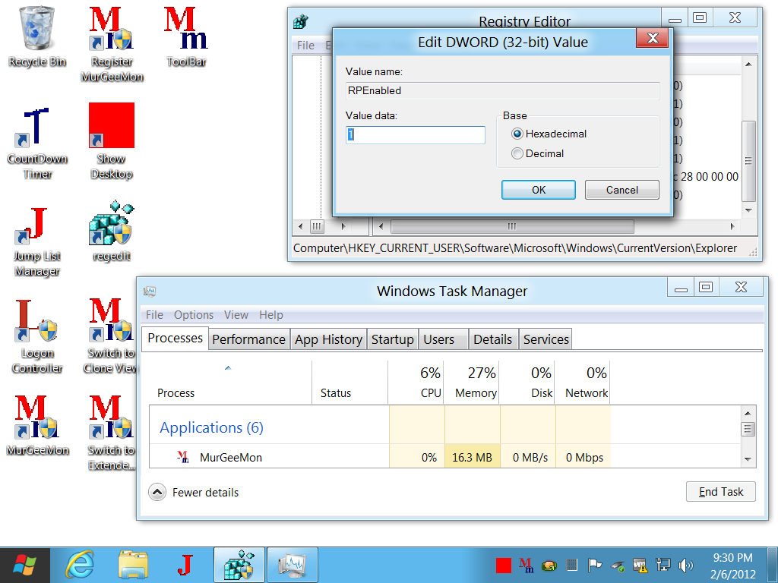Open the Recycle Bin desktop icon
Viewport: 778px width, 583px height.
pyautogui.click(x=36, y=36)
